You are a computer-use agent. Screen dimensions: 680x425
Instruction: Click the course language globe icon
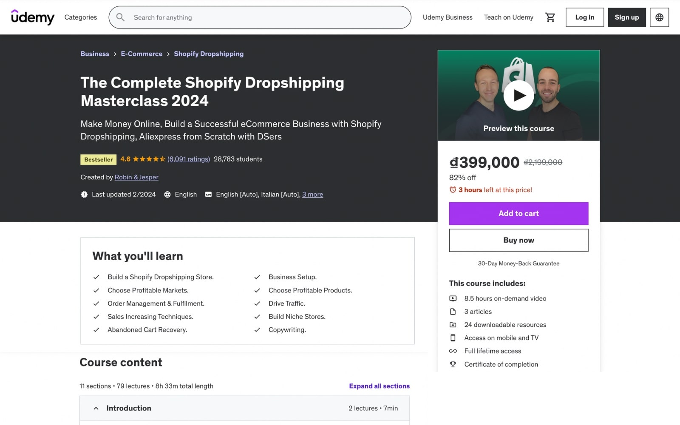[x=167, y=194]
